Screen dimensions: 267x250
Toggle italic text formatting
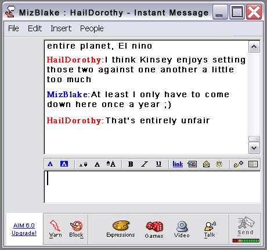click(x=145, y=164)
